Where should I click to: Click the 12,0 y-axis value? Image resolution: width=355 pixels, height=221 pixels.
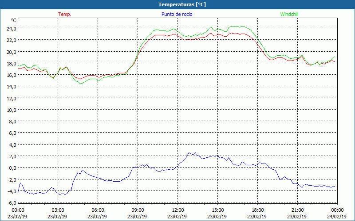[x=12, y=98]
